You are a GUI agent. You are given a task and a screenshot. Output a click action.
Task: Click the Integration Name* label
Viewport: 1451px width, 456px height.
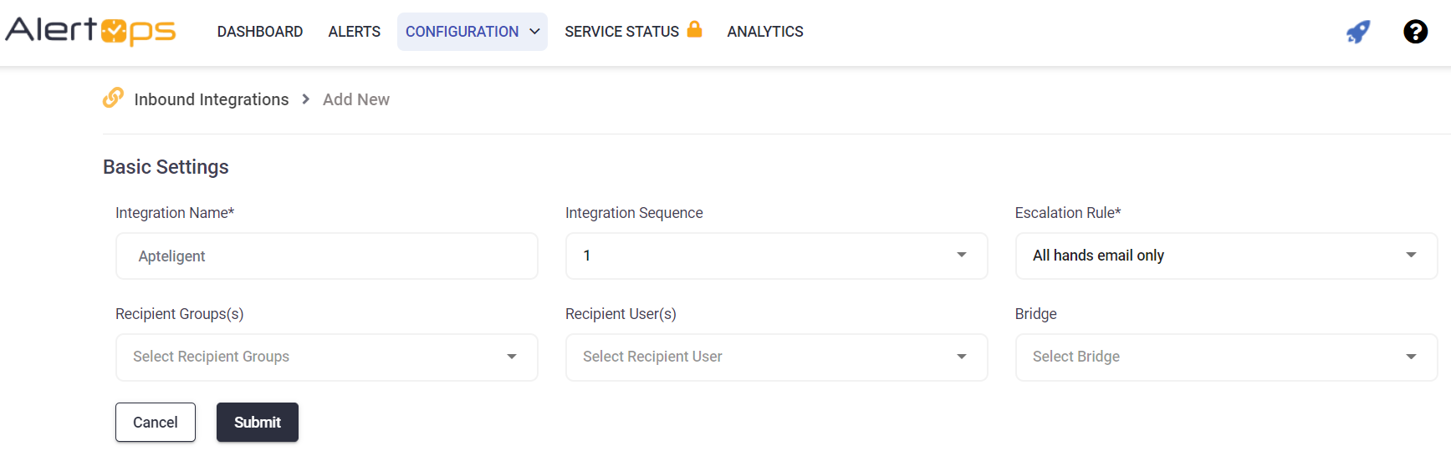pyautogui.click(x=175, y=213)
